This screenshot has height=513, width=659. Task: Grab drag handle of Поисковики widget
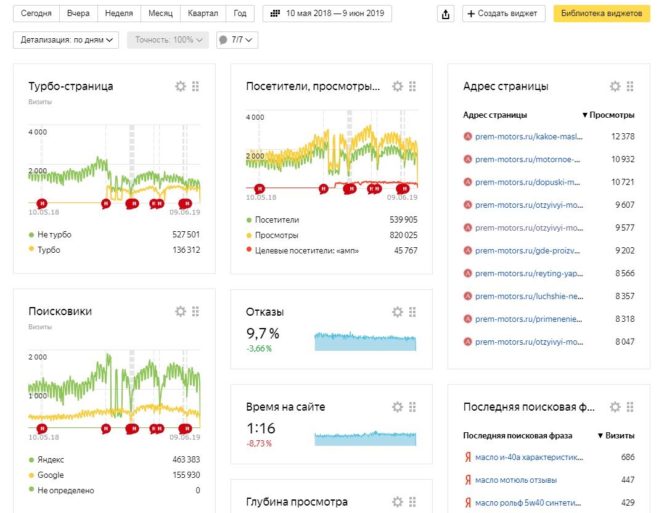click(195, 311)
